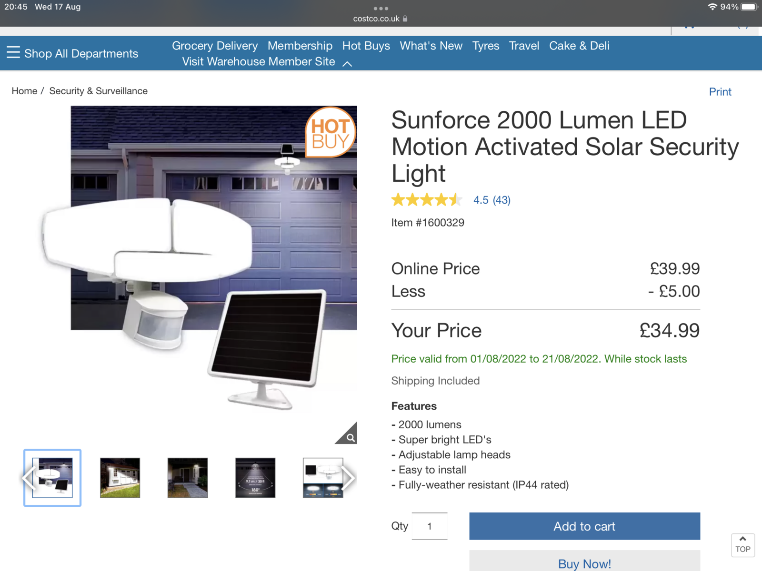Screen dimensions: 762x571
Task: Select the Tyres navigation item
Action: point(486,46)
